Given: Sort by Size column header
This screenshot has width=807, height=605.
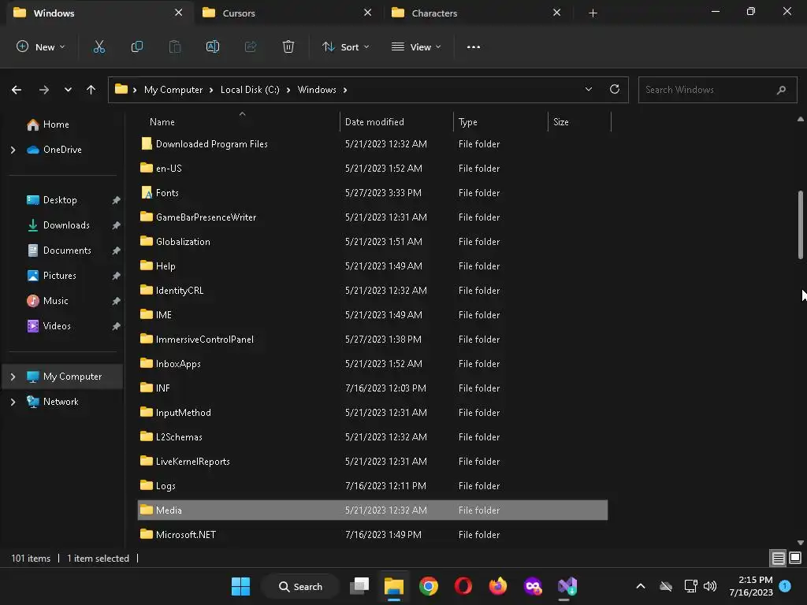Looking at the screenshot, I should coord(579,122).
